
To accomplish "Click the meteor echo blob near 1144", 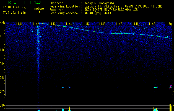I will pos(69,87).
